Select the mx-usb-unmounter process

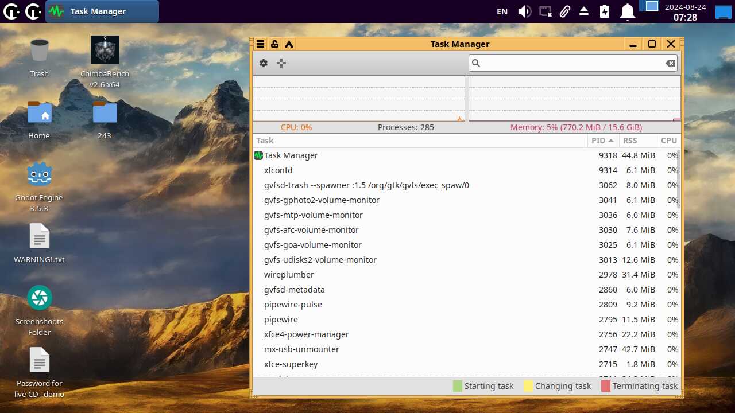466,349
